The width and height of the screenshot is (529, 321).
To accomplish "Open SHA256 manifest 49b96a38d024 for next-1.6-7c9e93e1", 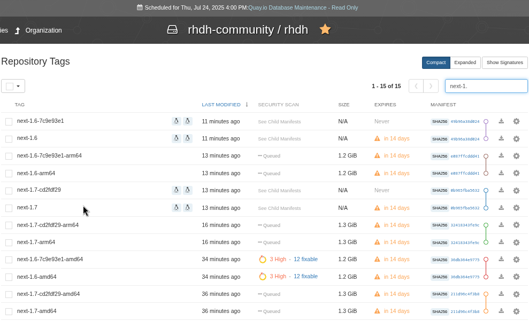I will [465, 122].
